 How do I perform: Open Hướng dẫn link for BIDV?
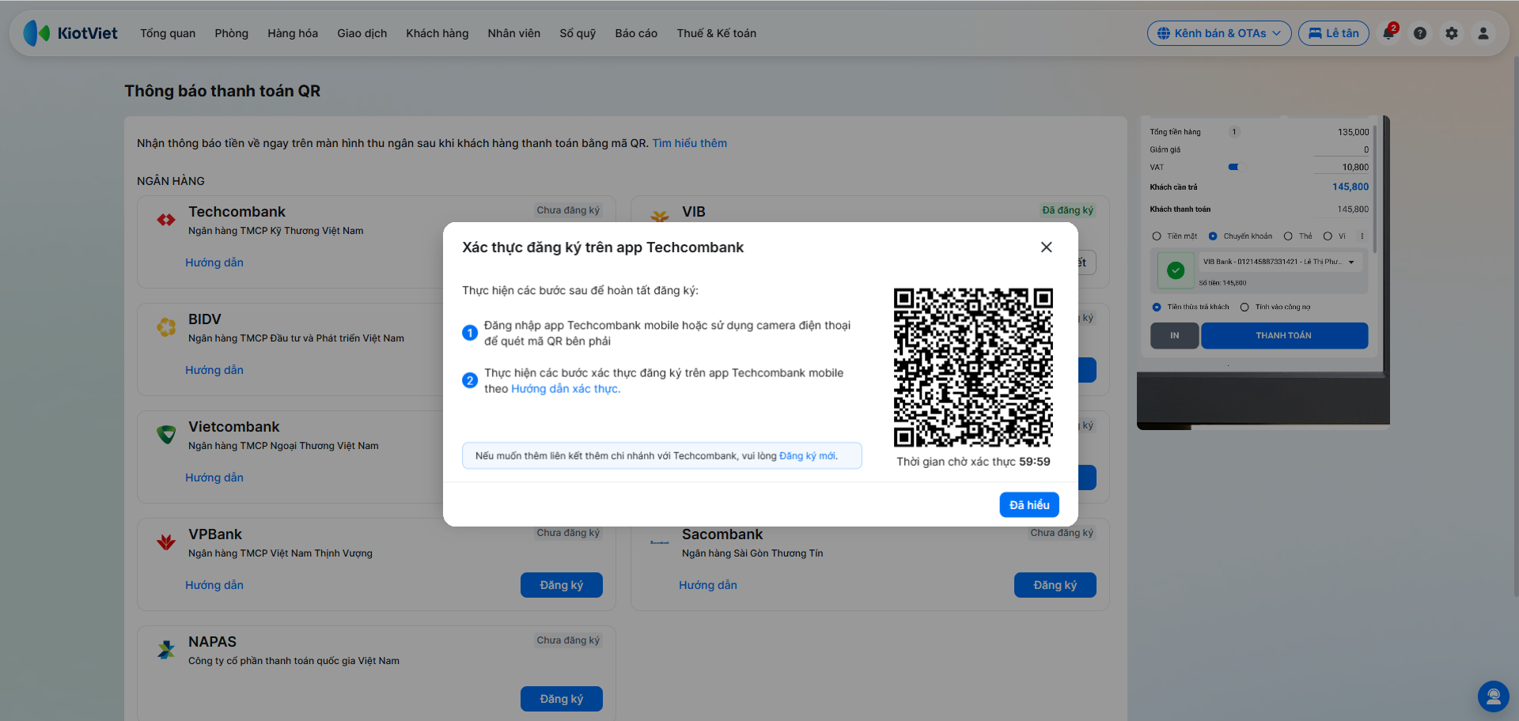click(214, 370)
